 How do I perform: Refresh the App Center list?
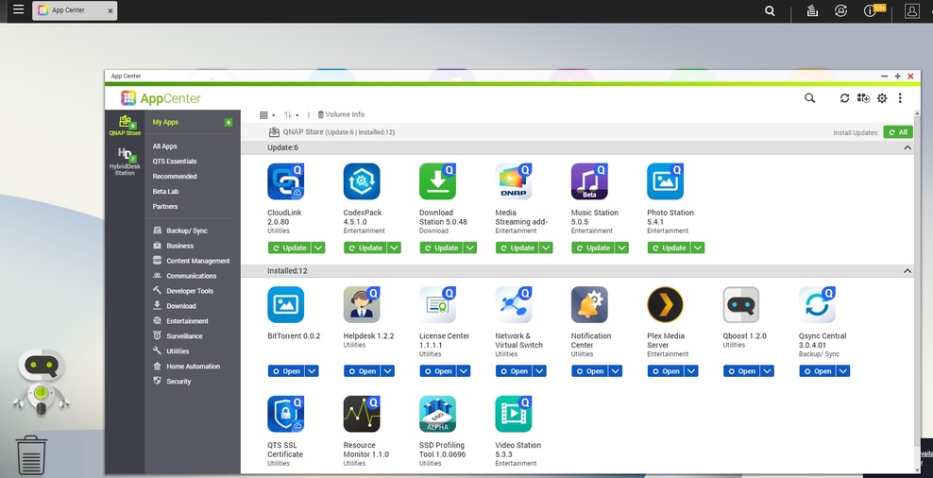click(844, 98)
